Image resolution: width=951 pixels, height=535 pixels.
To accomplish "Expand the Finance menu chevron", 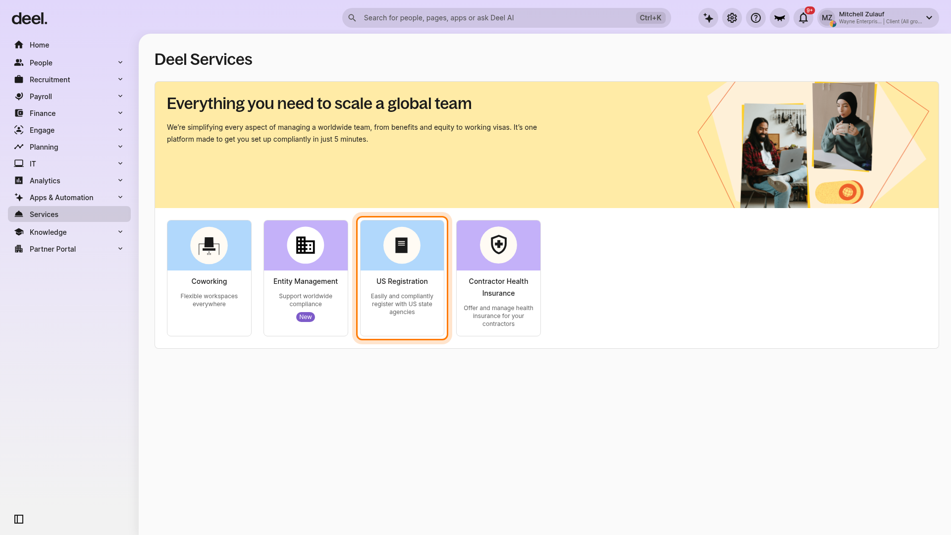I will tap(120, 113).
